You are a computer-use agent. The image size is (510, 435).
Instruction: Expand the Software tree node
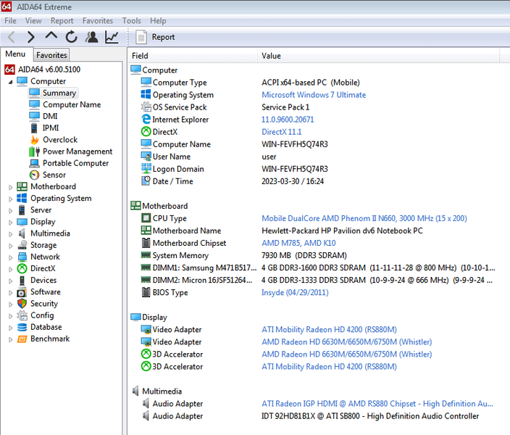(10, 293)
